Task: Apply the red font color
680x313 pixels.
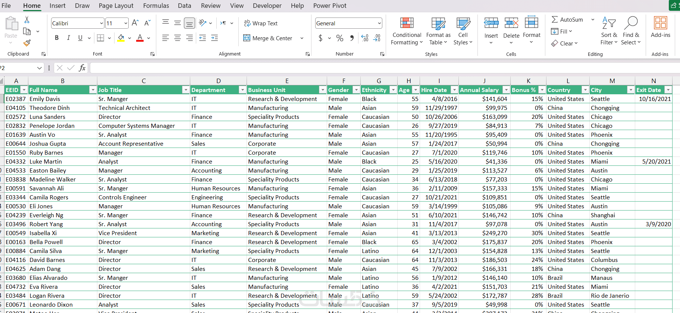Action: pyautogui.click(x=140, y=38)
